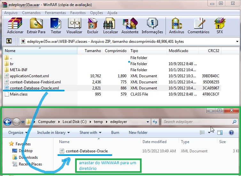Click the Extrair Para toolbar icon
Screen dimensions: 241x176
coord(36,26)
